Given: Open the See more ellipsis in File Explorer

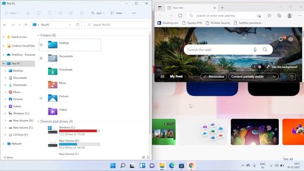Looking at the screenshot, I should pos(134,13).
